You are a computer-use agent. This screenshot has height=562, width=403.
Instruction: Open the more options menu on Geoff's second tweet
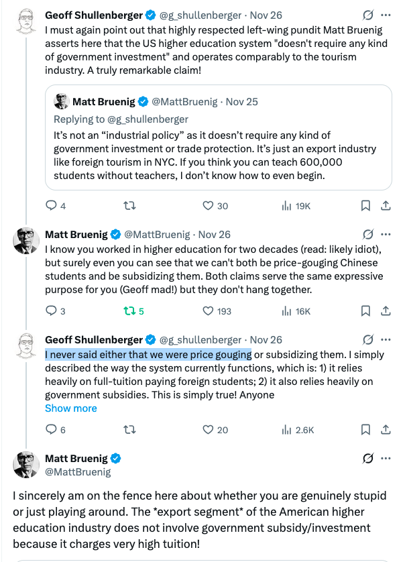click(x=386, y=339)
